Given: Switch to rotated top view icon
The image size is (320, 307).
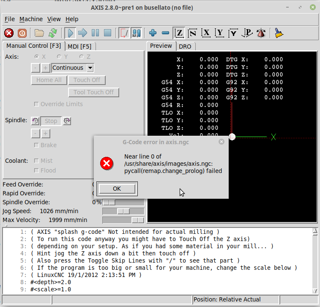Looking at the screenshot, I should tap(192, 33).
